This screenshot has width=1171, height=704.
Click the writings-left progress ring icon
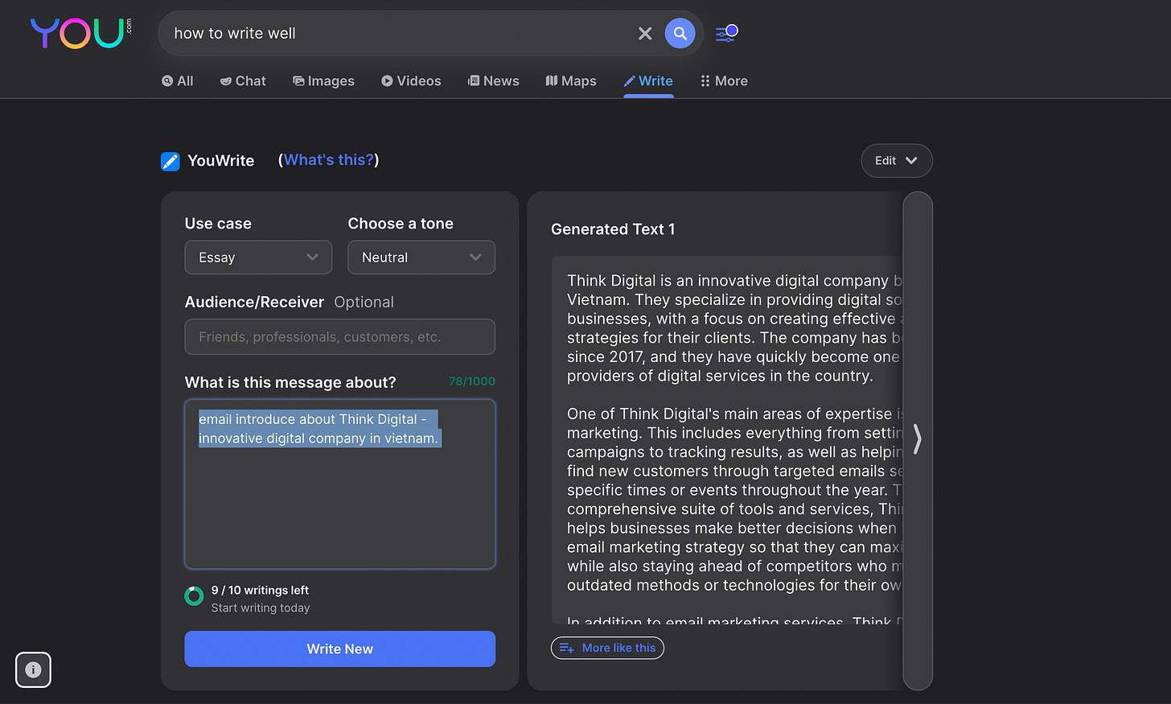(x=194, y=596)
